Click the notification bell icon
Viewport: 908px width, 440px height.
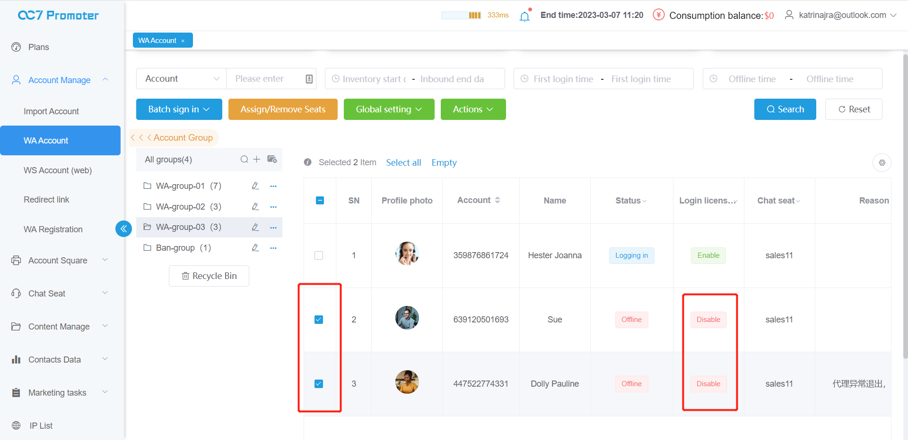[x=524, y=16]
